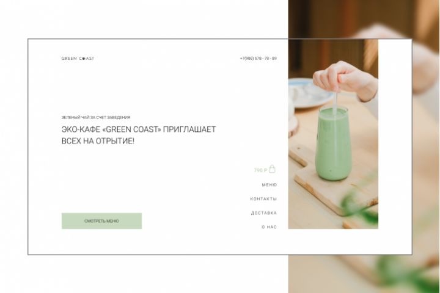Open the О НАС page link

coord(269,227)
